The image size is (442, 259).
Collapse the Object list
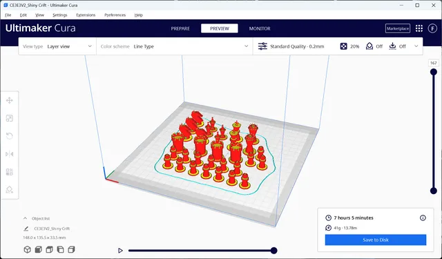(x=25, y=218)
